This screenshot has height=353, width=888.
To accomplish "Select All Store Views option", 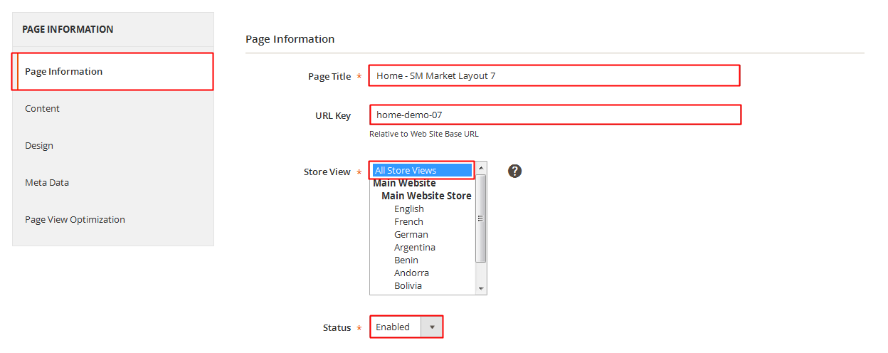I will click(423, 170).
